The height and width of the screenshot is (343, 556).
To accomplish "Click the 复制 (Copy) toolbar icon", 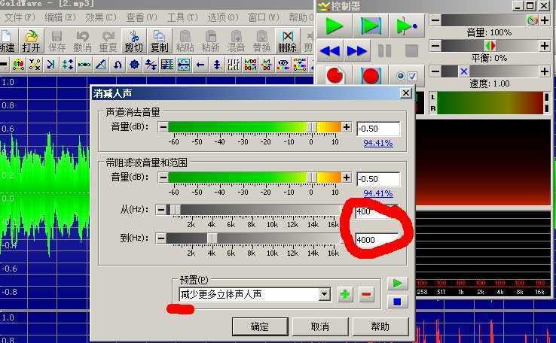I will pyautogui.click(x=159, y=41).
